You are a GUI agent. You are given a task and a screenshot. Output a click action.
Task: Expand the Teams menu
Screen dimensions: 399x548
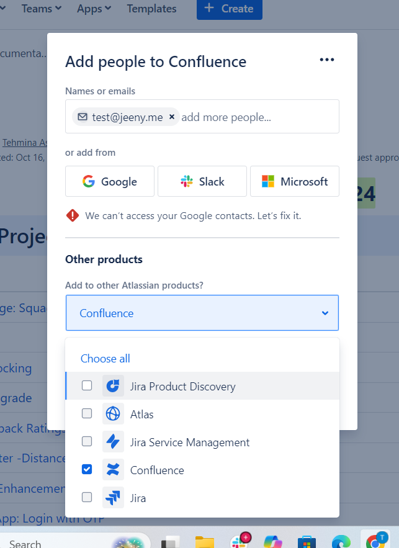pyautogui.click(x=42, y=9)
